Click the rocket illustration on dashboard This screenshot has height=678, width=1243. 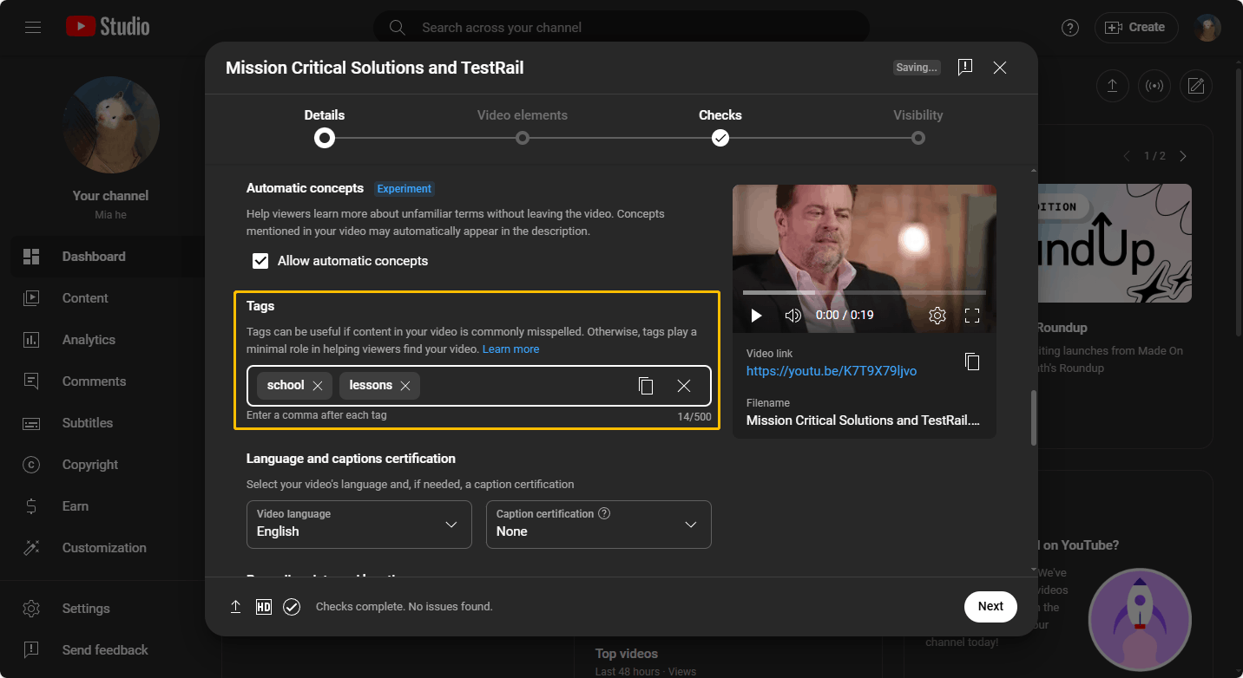1140,619
